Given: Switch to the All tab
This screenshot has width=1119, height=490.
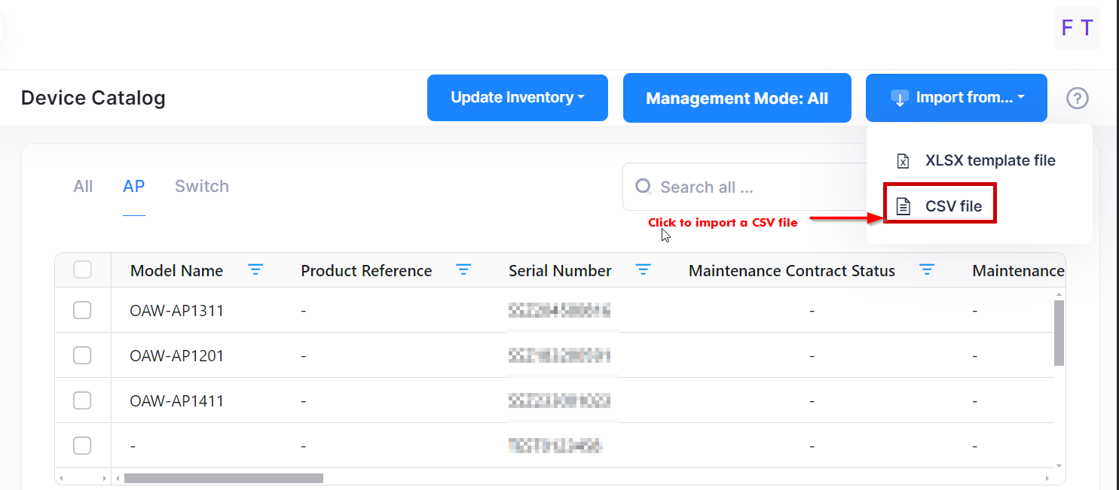Looking at the screenshot, I should tap(83, 187).
